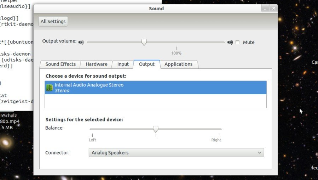Open the Connector dropdown
This screenshot has width=318, height=180.
(176, 153)
